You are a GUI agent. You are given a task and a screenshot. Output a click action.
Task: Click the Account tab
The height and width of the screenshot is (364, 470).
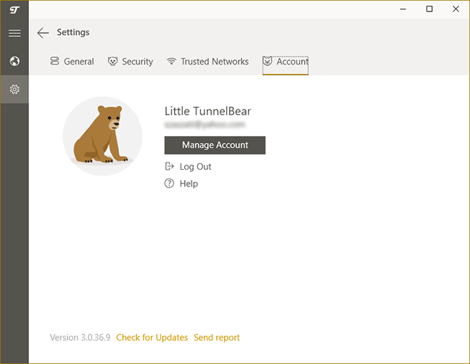[x=286, y=62]
